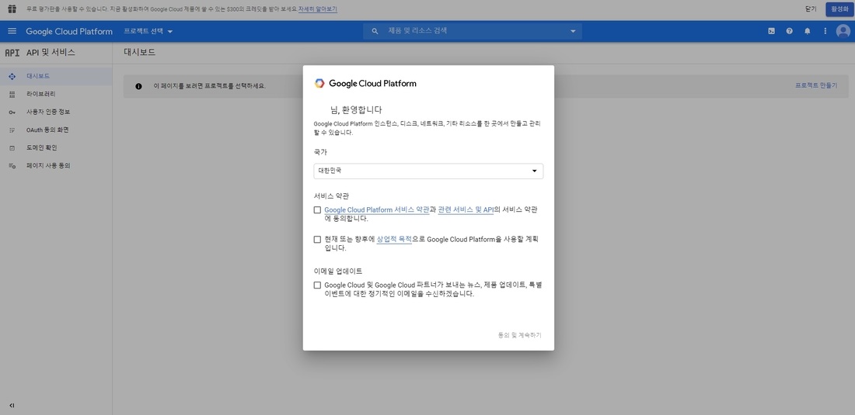
Task: Click the info icon in project notice
Action: (138, 86)
